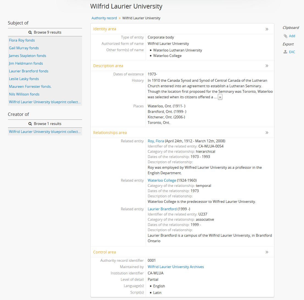The width and height of the screenshot is (304, 300).
Task: Open related entity Roy, Flora
Action: [x=156, y=141]
